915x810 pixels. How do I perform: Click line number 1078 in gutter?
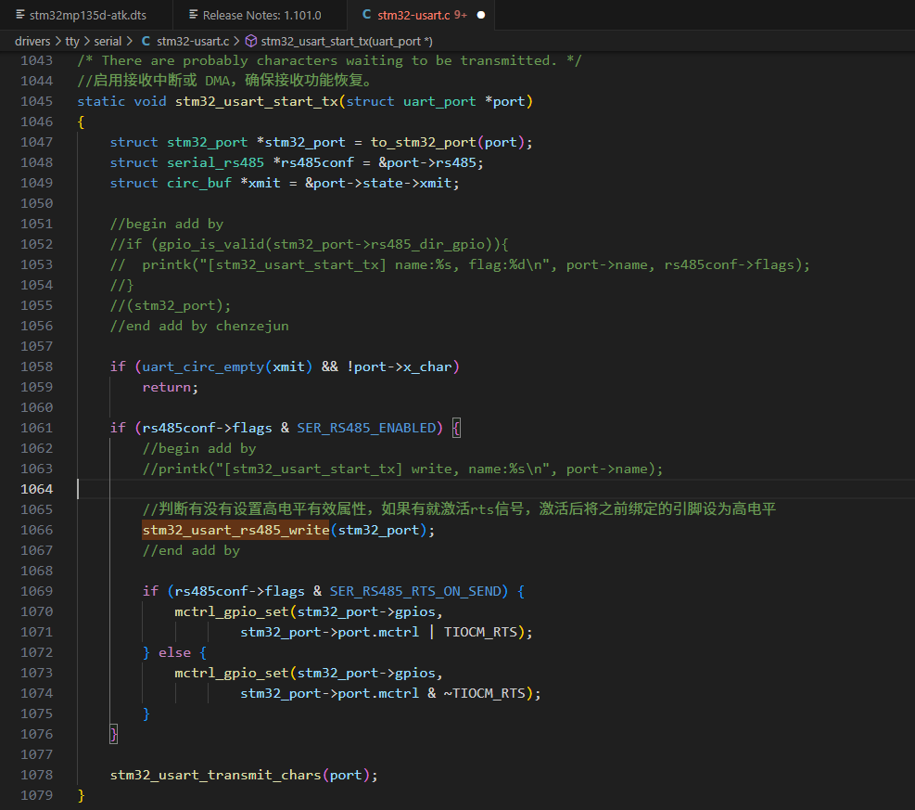(36, 775)
